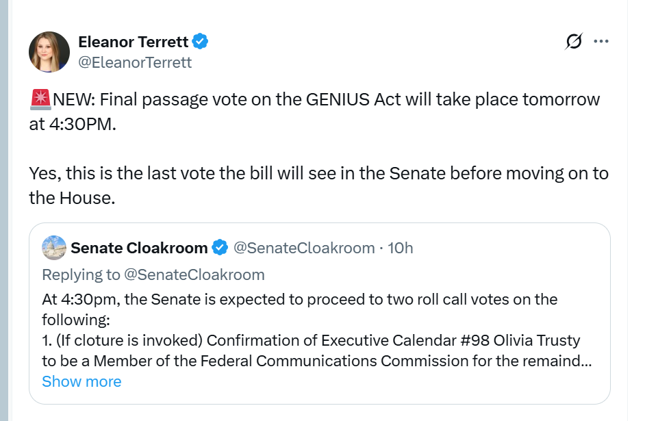Open the three-dot more options menu
This screenshot has width=645, height=421.
point(601,42)
